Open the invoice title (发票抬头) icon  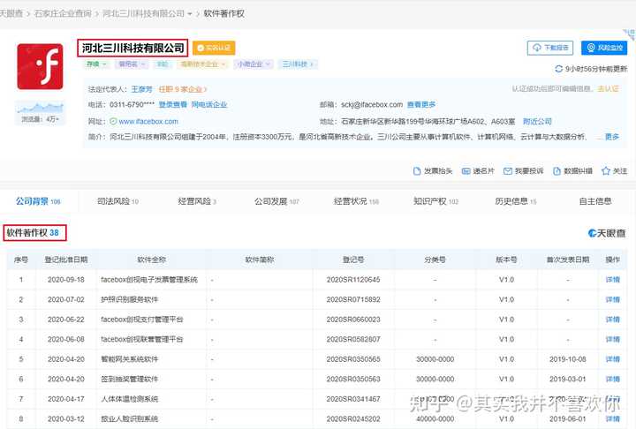pos(417,171)
